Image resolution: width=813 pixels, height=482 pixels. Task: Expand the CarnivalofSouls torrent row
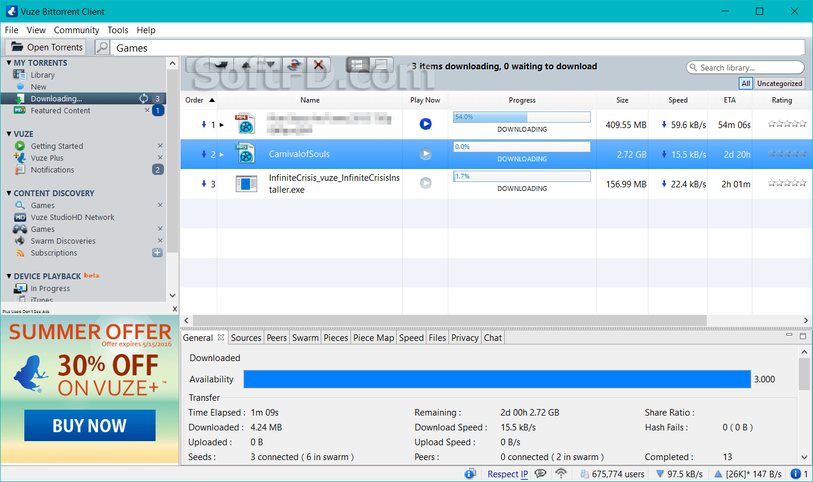click(222, 155)
